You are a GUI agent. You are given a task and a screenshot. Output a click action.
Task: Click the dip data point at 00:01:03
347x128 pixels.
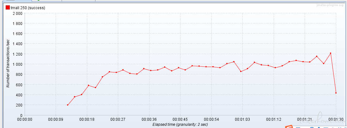click(241, 71)
